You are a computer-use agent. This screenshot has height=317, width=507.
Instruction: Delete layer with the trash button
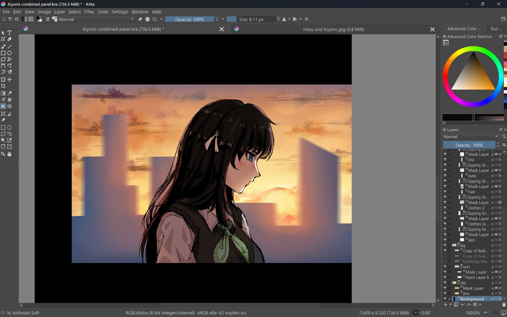[504, 305]
